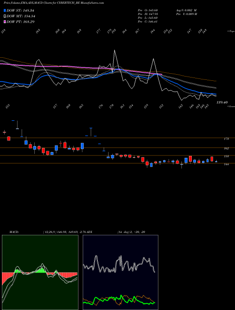Click the blue DOW ST legend swatch
235x310 pixels.
coord(5,10)
